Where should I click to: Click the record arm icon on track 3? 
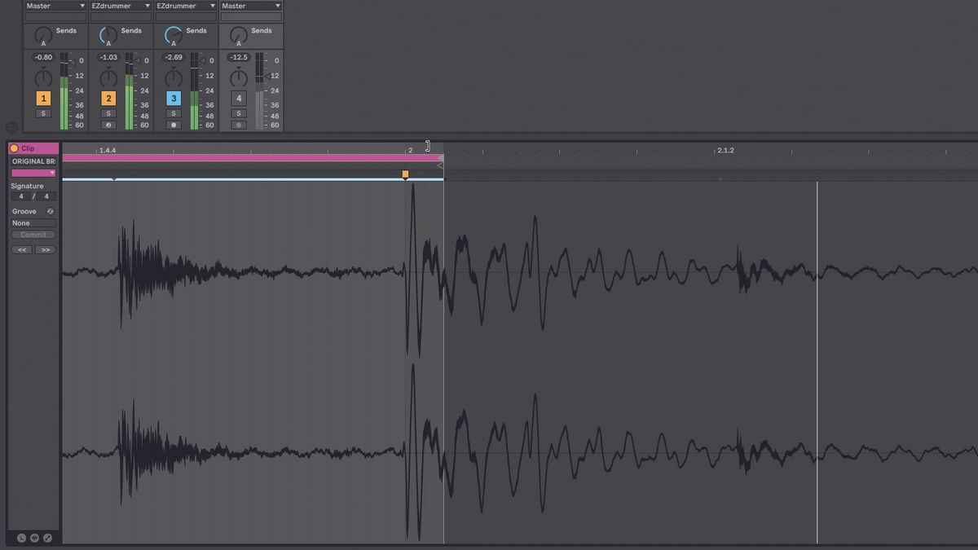point(174,124)
